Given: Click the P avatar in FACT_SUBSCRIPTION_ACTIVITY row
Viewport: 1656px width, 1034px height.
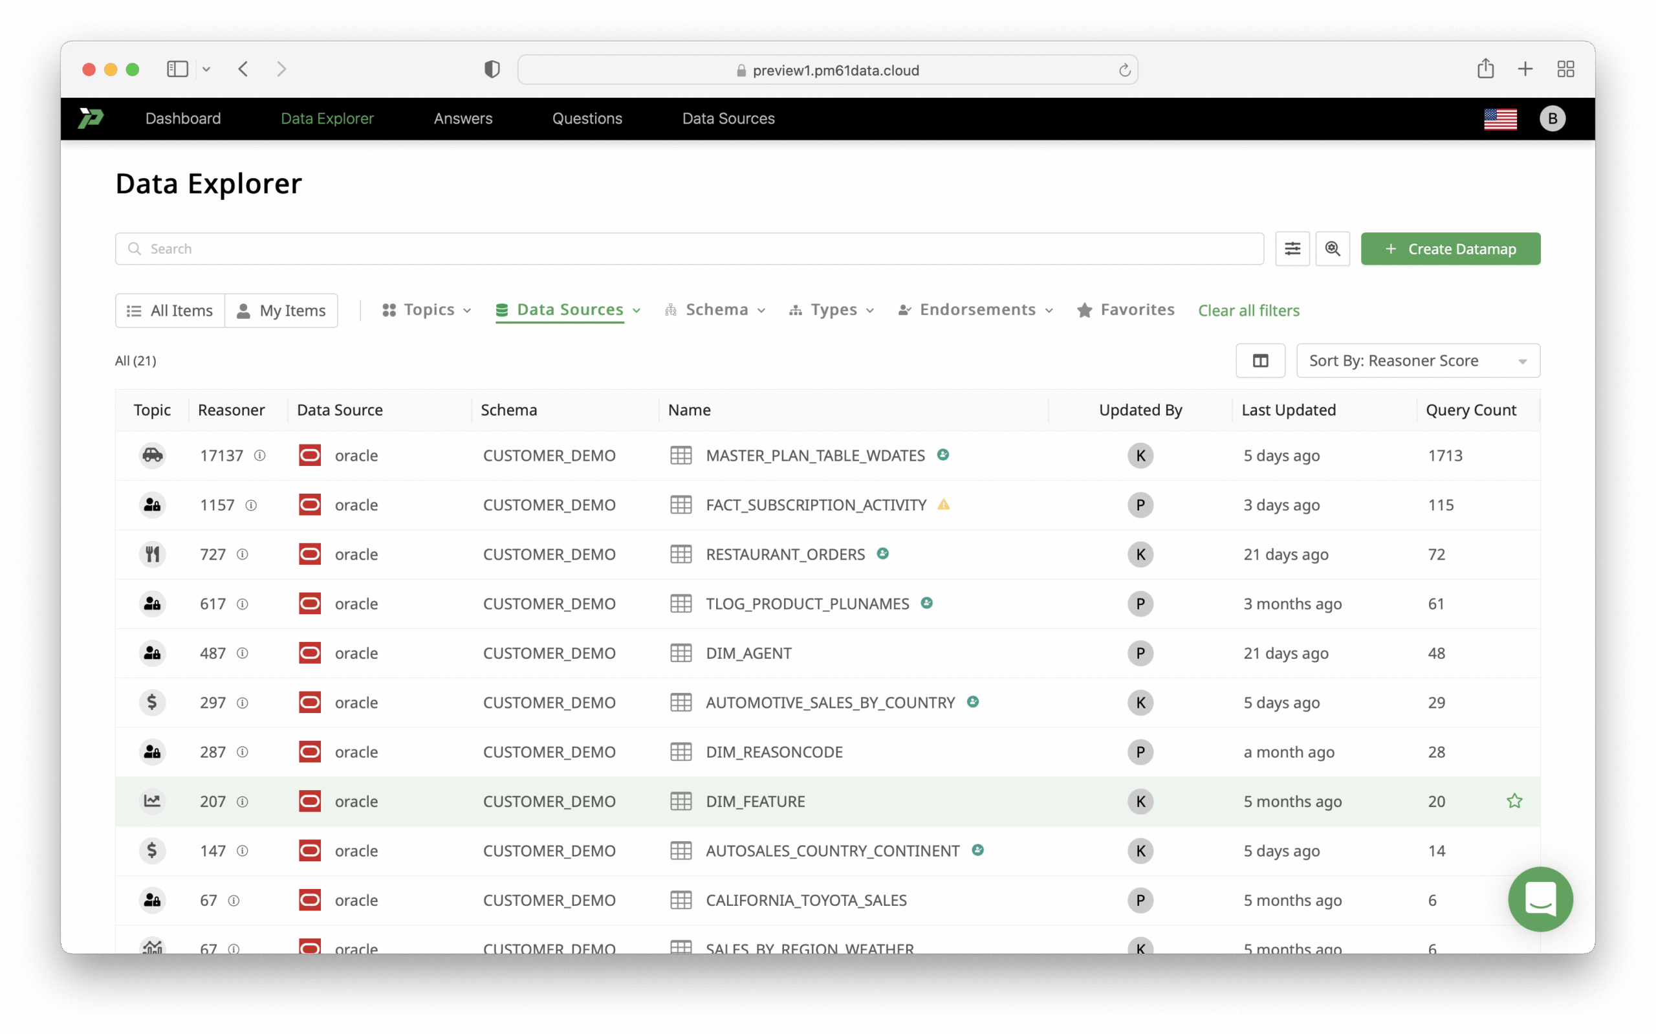Looking at the screenshot, I should pyautogui.click(x=1140, y=505).
